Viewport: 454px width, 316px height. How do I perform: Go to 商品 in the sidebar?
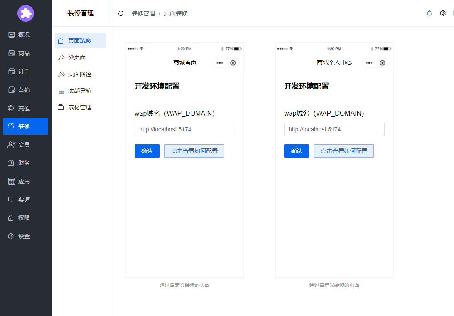pyautogui.click(x=24, y=53)
